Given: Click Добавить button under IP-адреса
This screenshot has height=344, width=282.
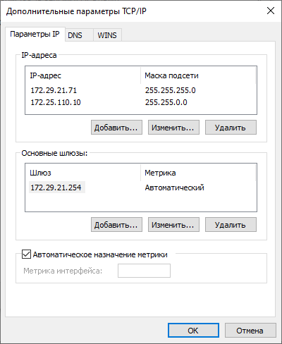Looking at the screenshot, I should tap(116, 128).
